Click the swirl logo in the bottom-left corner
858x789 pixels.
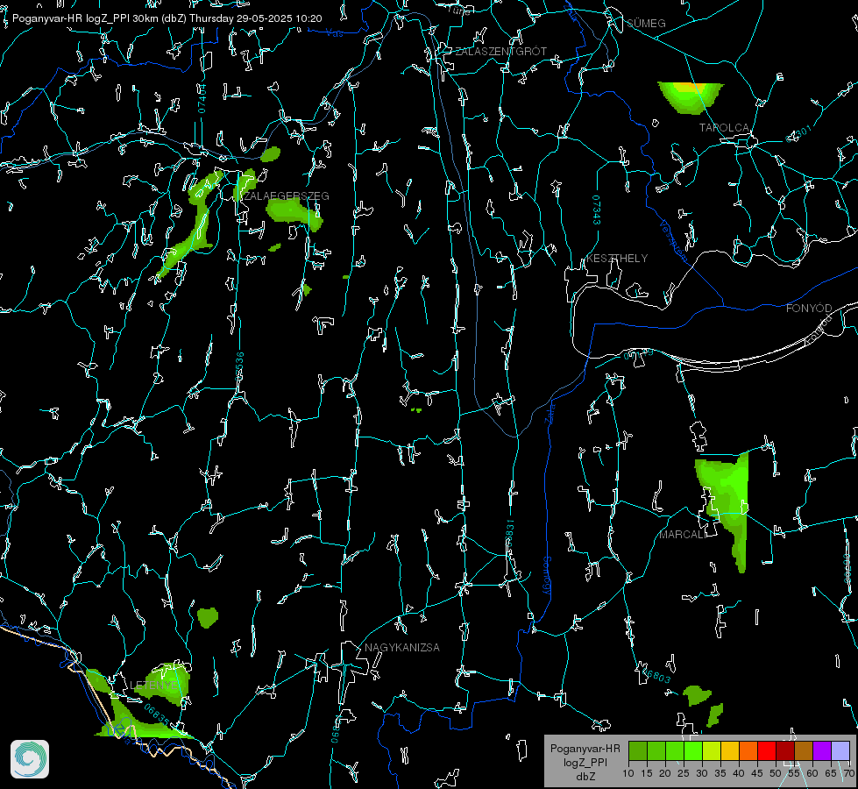(x=30, y=759)
